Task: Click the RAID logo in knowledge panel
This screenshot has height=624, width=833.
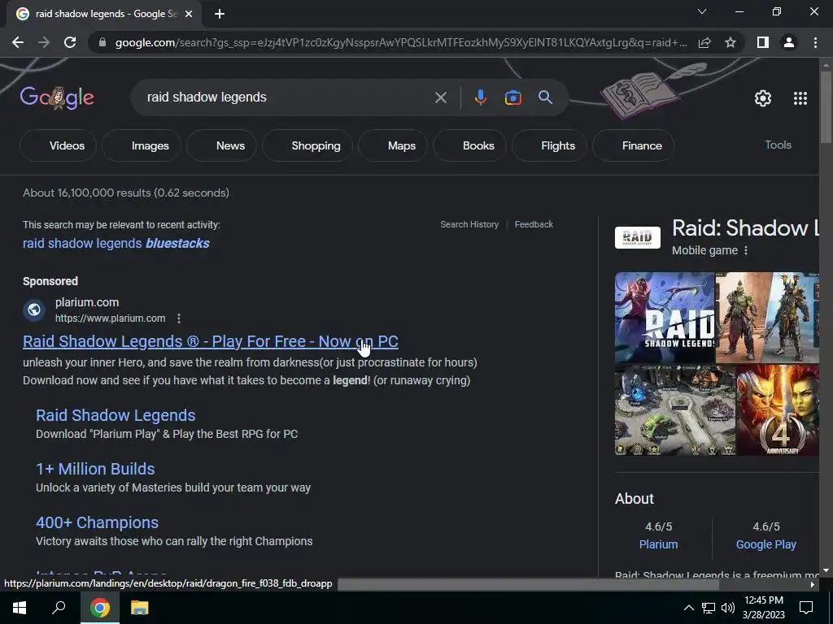Action: 638,237
